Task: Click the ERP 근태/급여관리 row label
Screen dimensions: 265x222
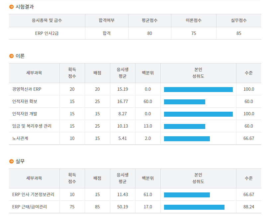Action: 30,207
